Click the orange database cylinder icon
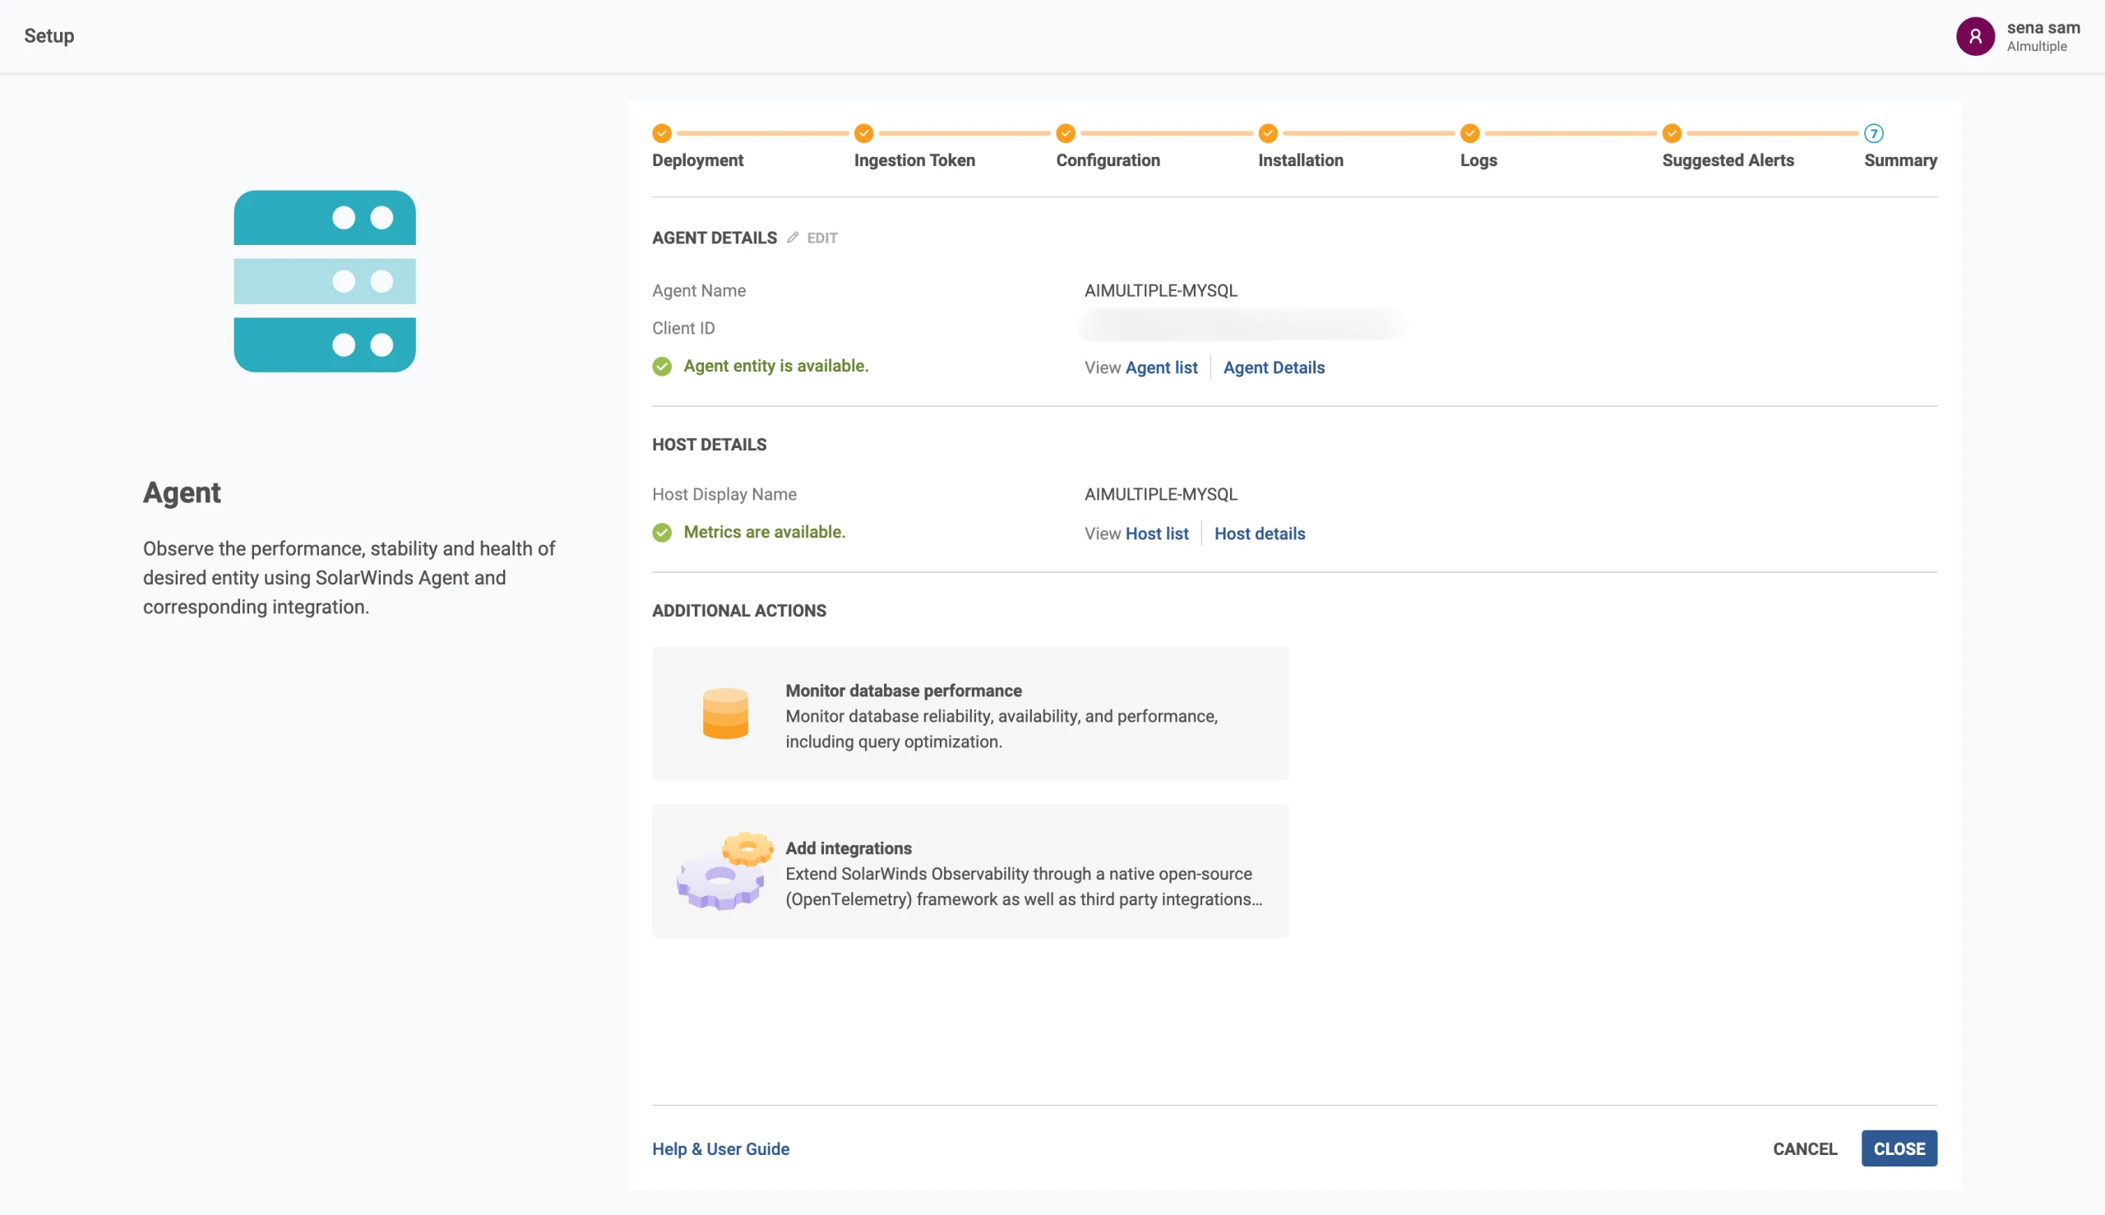2105x1215 pixels. [x=725, y=714]
